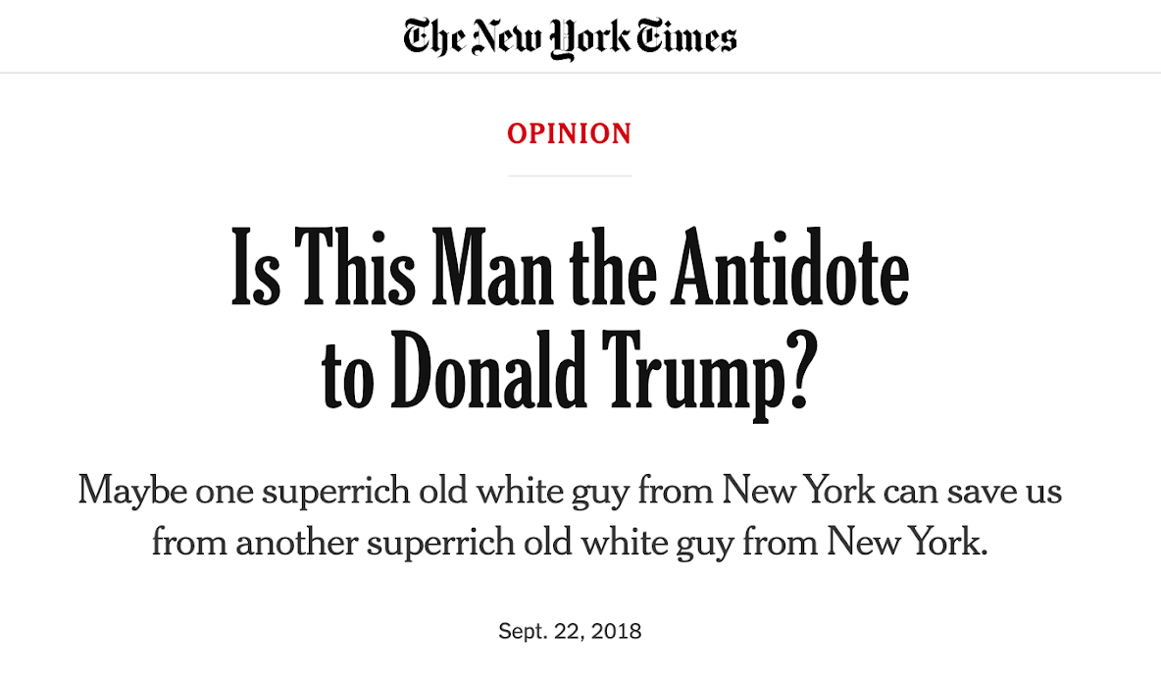
Task: Click The New York Times logo
Action: [570, 38]
